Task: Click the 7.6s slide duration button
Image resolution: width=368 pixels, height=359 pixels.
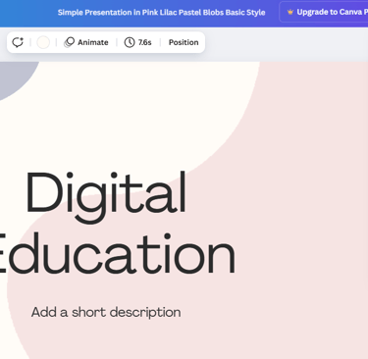Action: pos(137,42)
